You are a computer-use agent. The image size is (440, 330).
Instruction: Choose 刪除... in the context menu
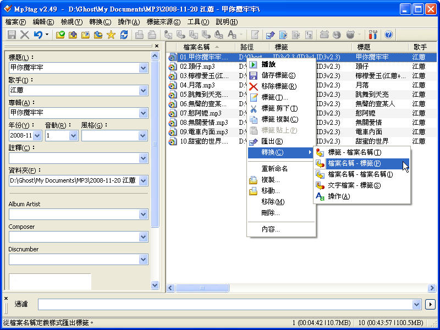pos(281,213)
